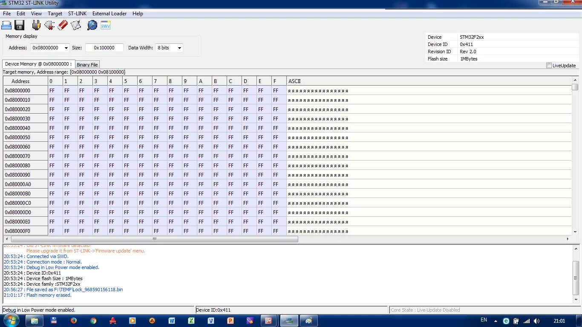Click the EN language indicator
This screenshot has height=327, width=582.
tap(484, 320)
